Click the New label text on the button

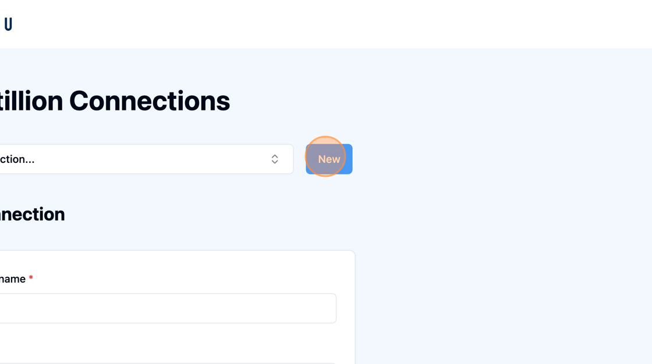(329, 159)
